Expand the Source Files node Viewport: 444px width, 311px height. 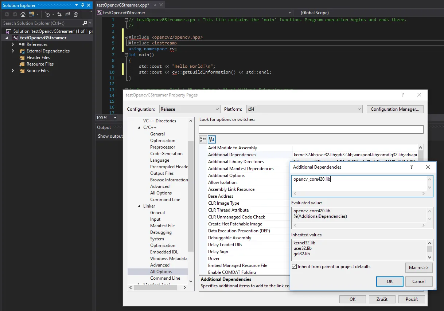(13, 71)
